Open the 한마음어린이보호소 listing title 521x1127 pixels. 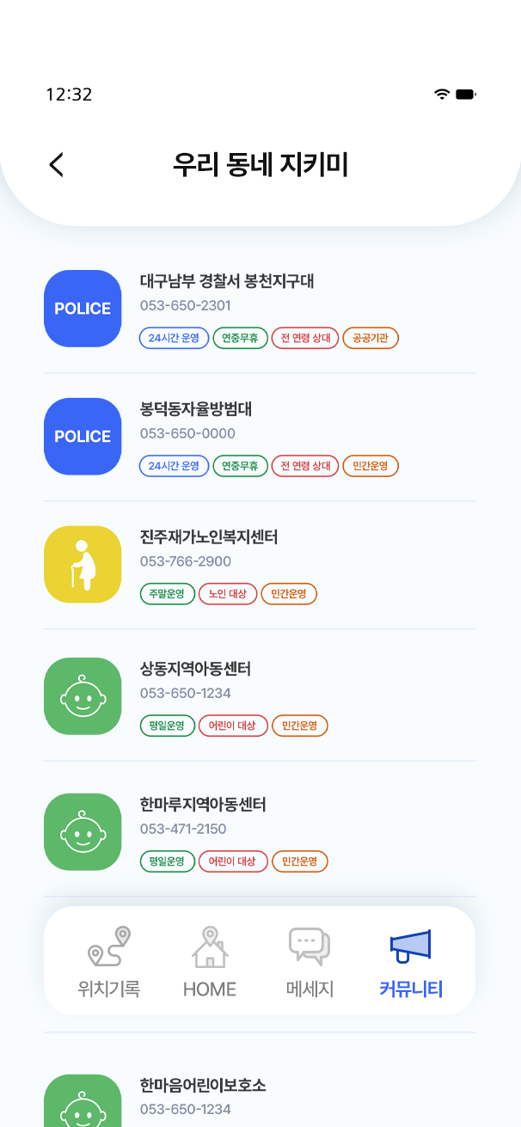point(203,1086)
